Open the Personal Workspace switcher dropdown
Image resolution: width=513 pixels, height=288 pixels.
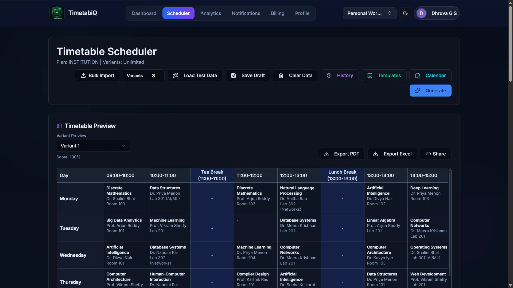(x=370, y=13)
